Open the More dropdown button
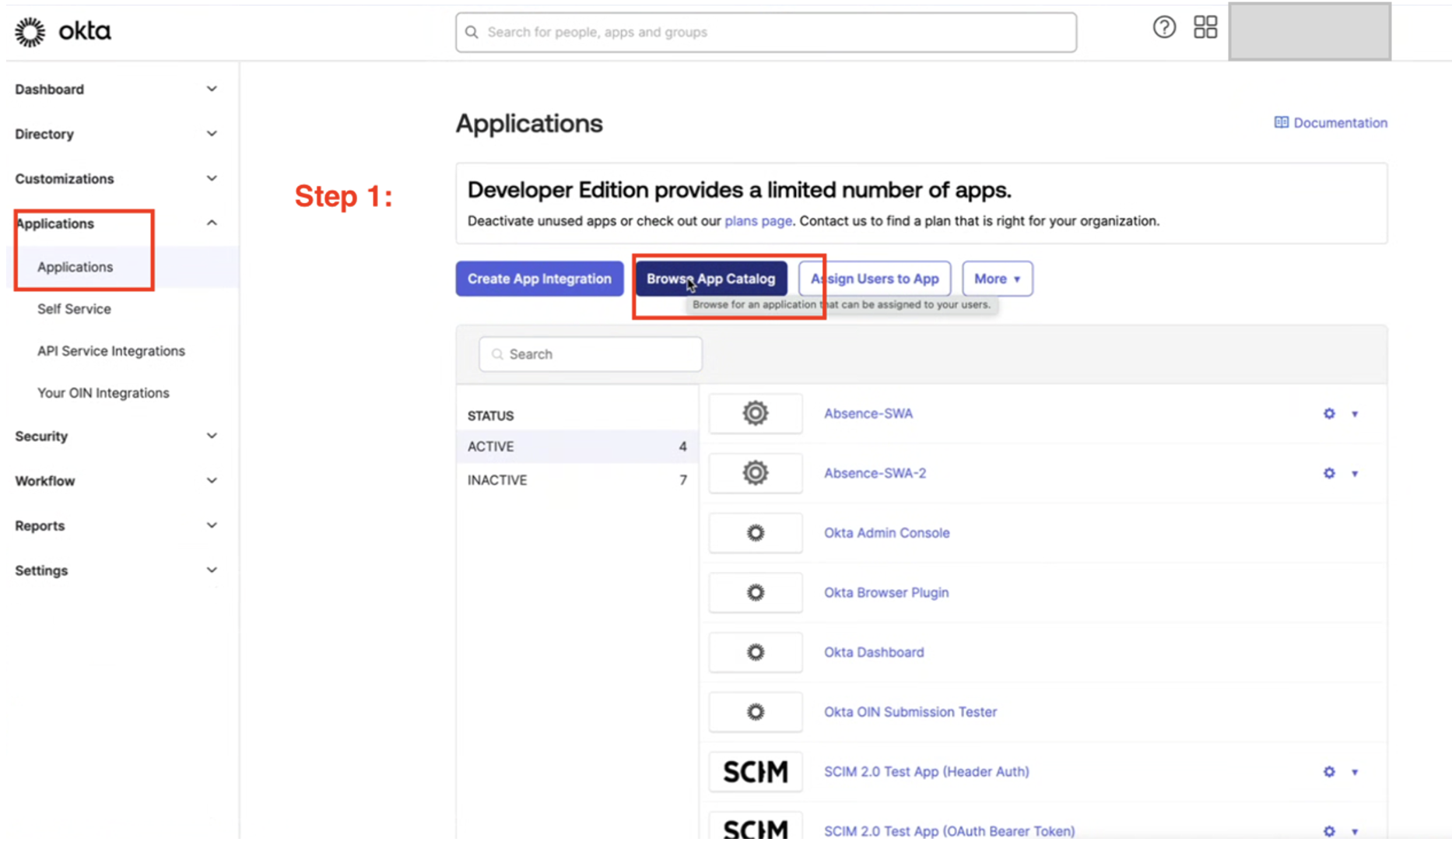This screenshot has width=1452, height=842. [x=997, y=279]
